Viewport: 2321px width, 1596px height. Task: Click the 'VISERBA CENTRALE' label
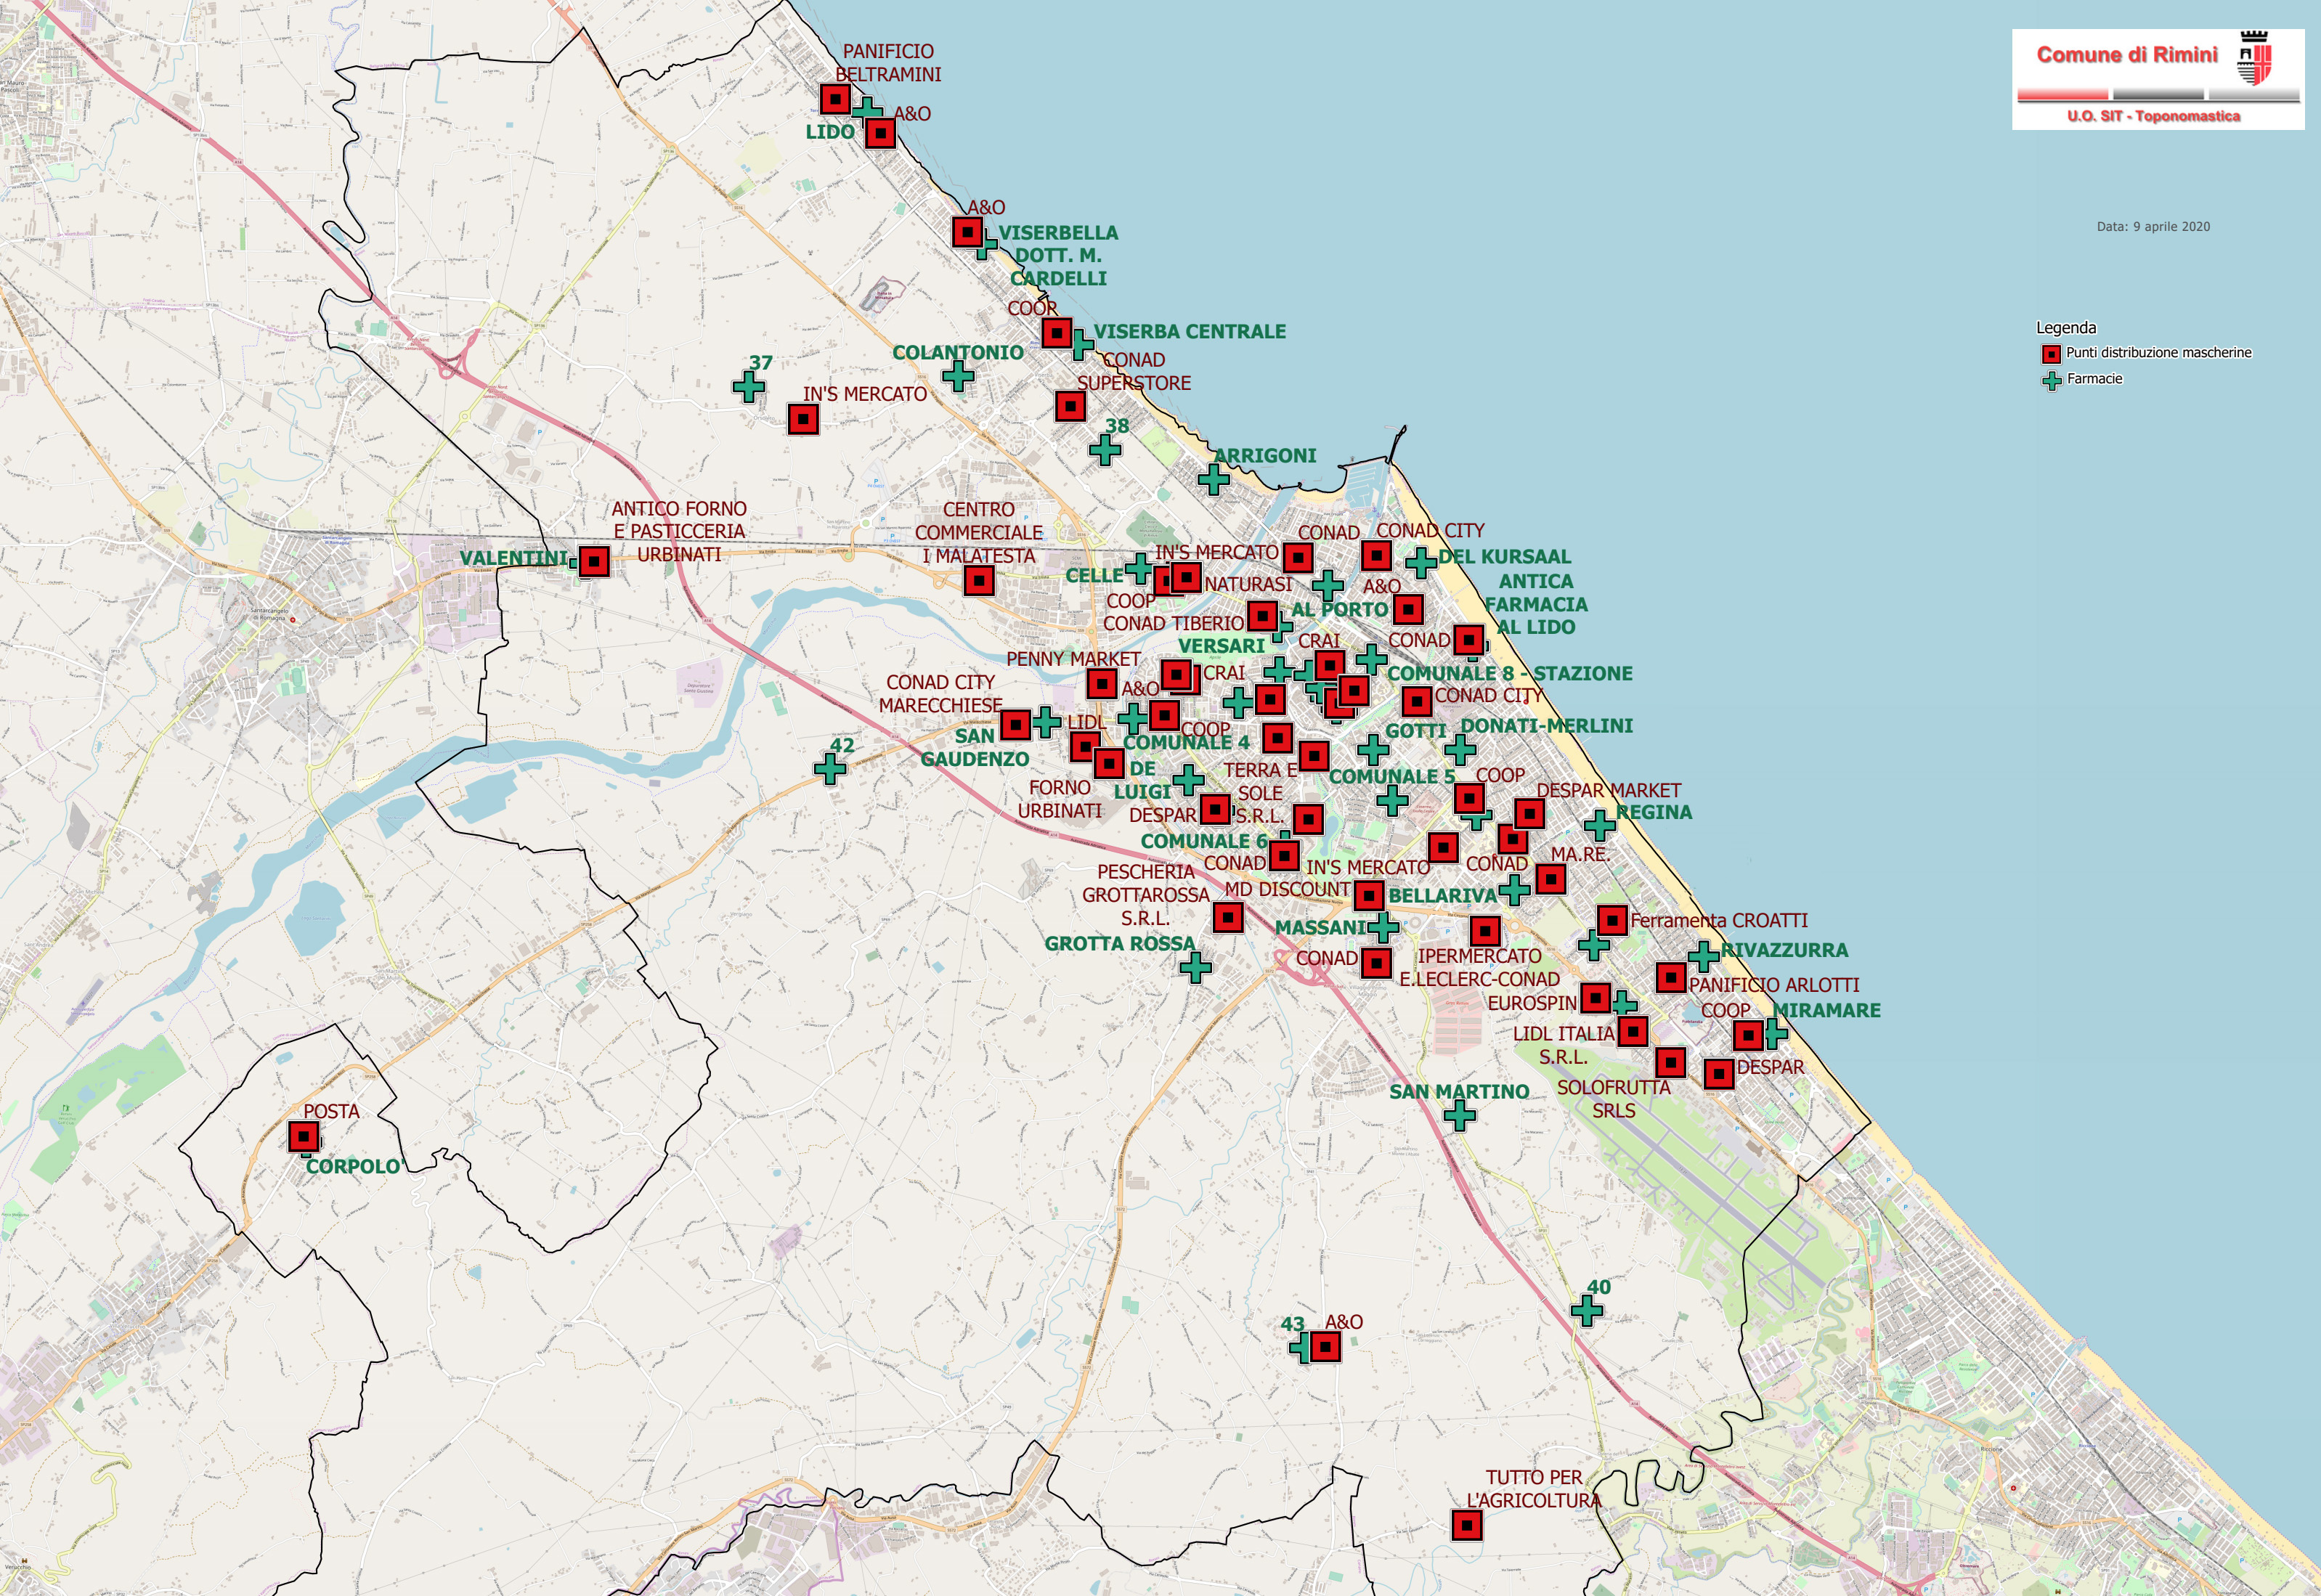(1189, 332)
